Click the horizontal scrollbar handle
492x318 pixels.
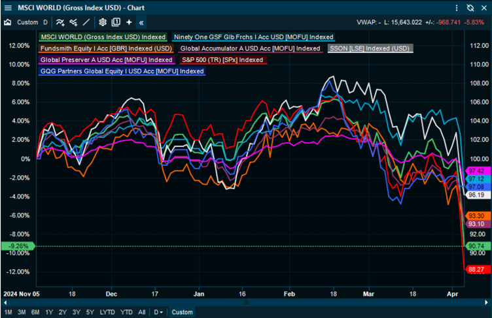coord(246,302)
